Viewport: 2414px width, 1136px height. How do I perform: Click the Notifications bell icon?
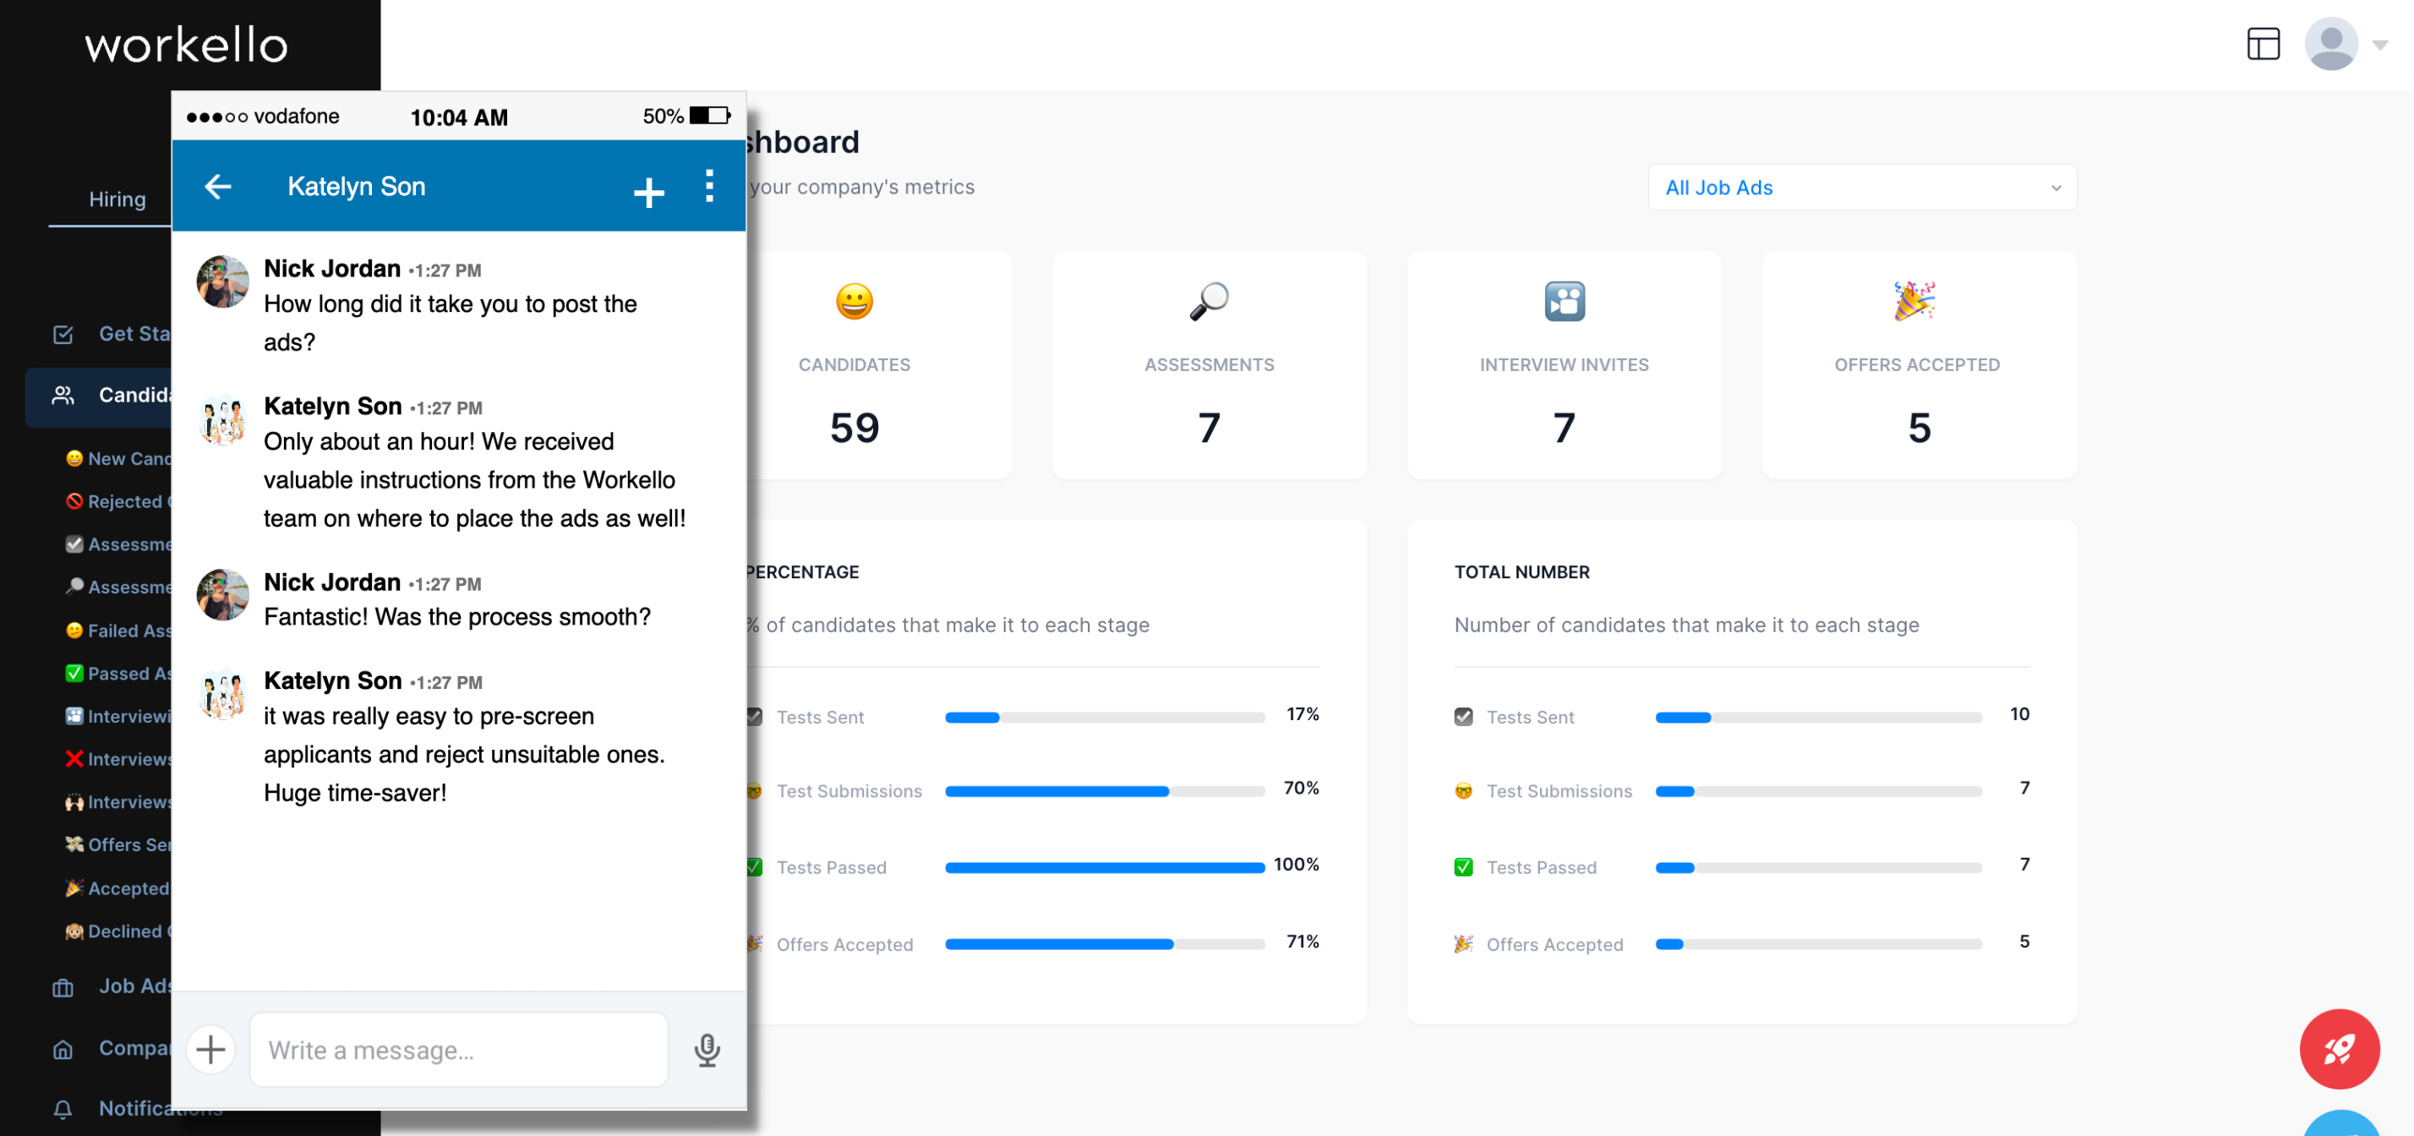pyautogui.click(x=63, y=1110)
